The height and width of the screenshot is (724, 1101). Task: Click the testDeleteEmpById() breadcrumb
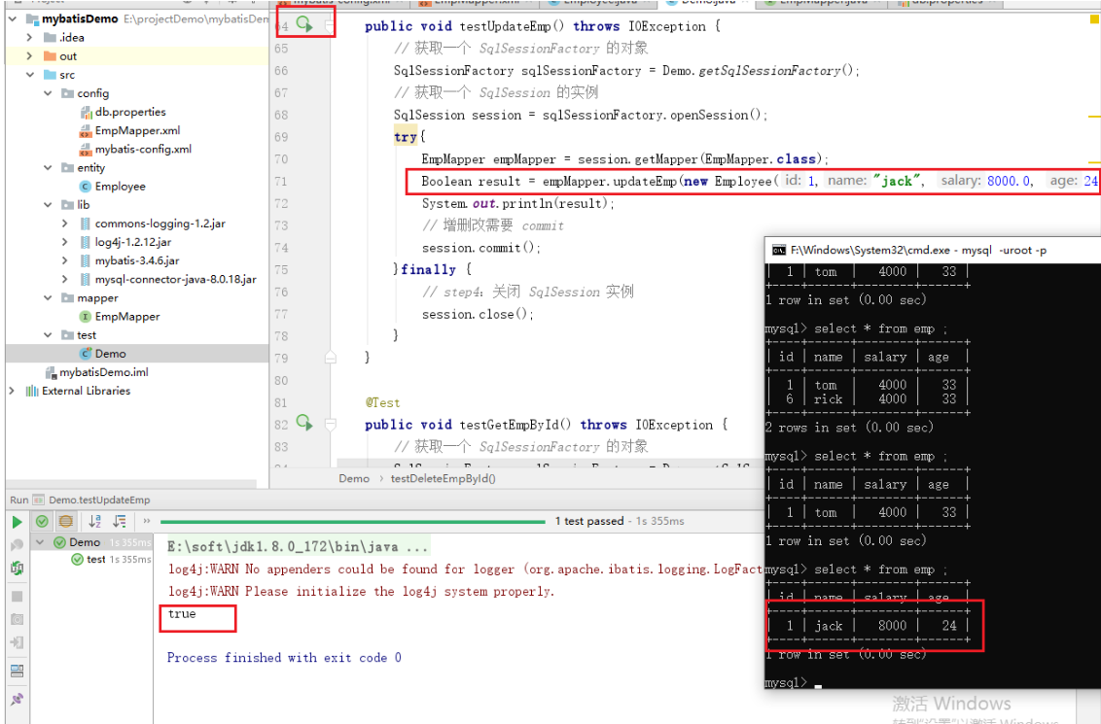(x=444, y=478)
